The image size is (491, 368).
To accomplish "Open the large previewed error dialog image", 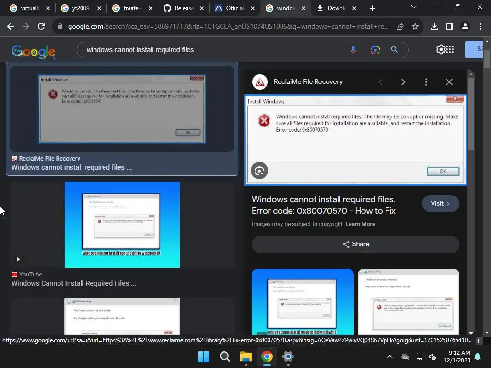I will click(355, 140).
